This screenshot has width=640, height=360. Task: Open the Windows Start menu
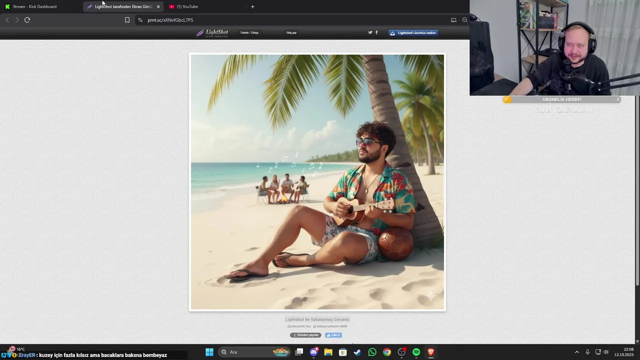(x=209, y=352)
